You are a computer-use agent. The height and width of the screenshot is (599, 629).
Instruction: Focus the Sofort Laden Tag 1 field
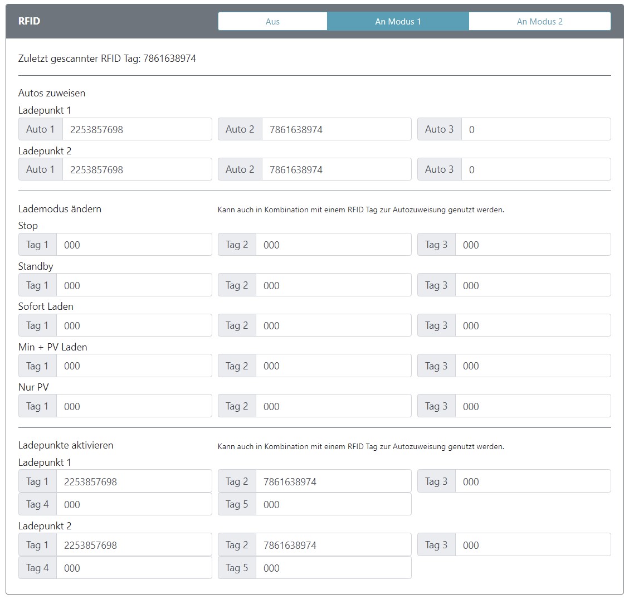[x=134, y=325]
